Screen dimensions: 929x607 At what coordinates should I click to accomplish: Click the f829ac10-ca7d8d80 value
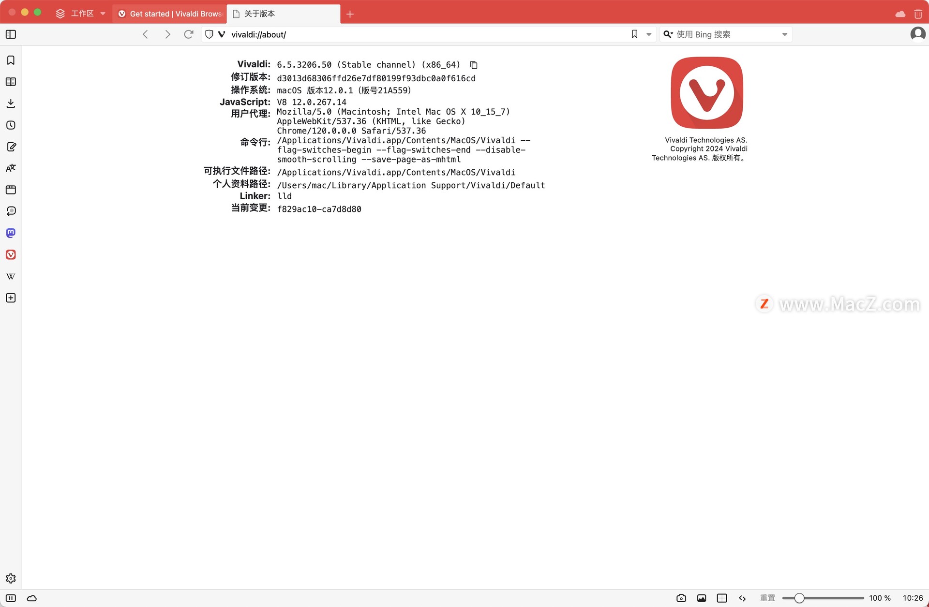point(319,209)
